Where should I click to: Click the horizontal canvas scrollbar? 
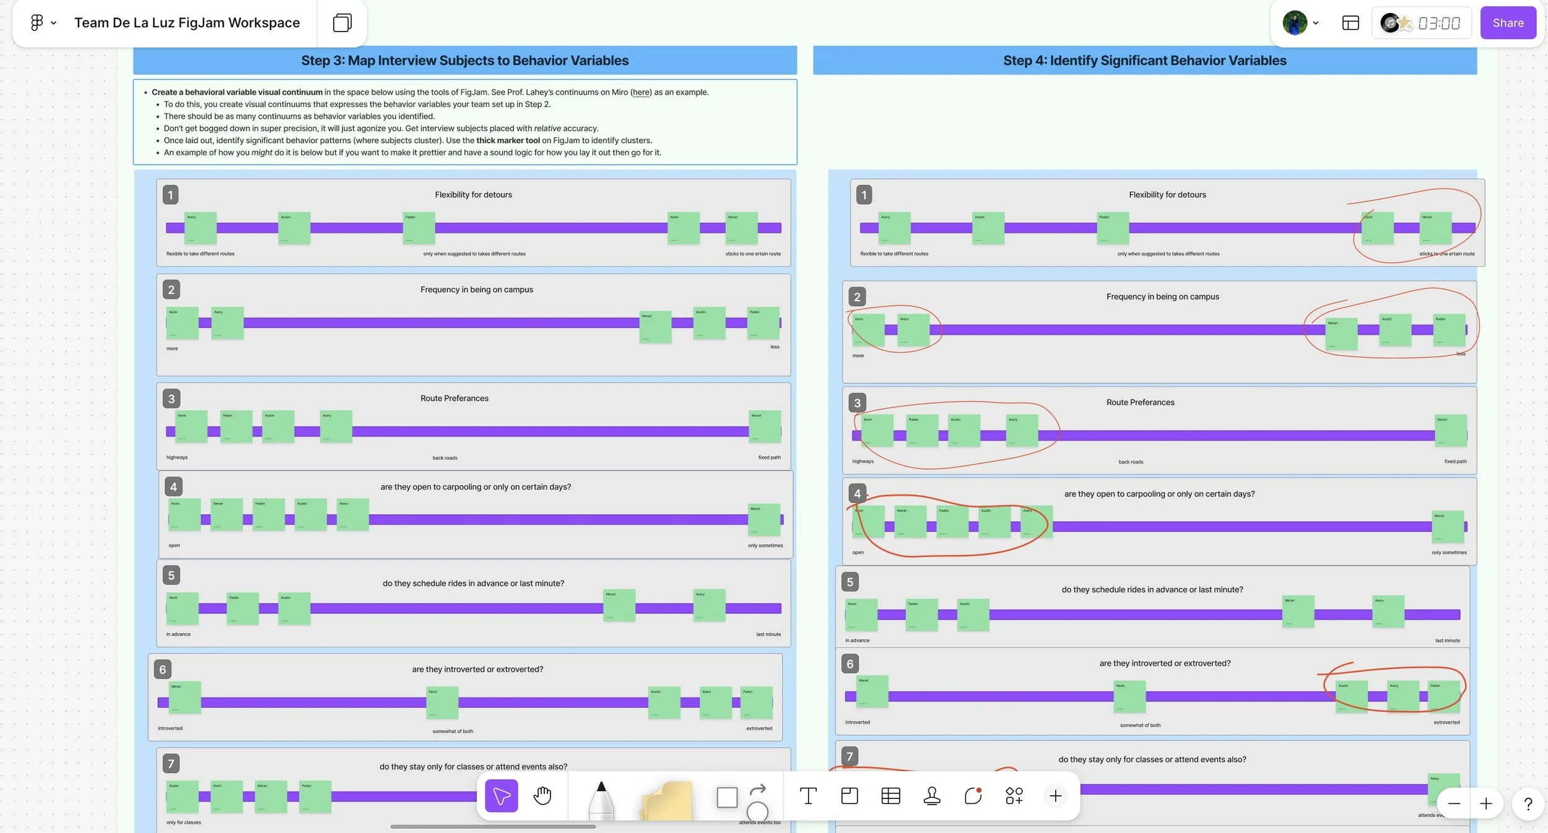[493, 826]
